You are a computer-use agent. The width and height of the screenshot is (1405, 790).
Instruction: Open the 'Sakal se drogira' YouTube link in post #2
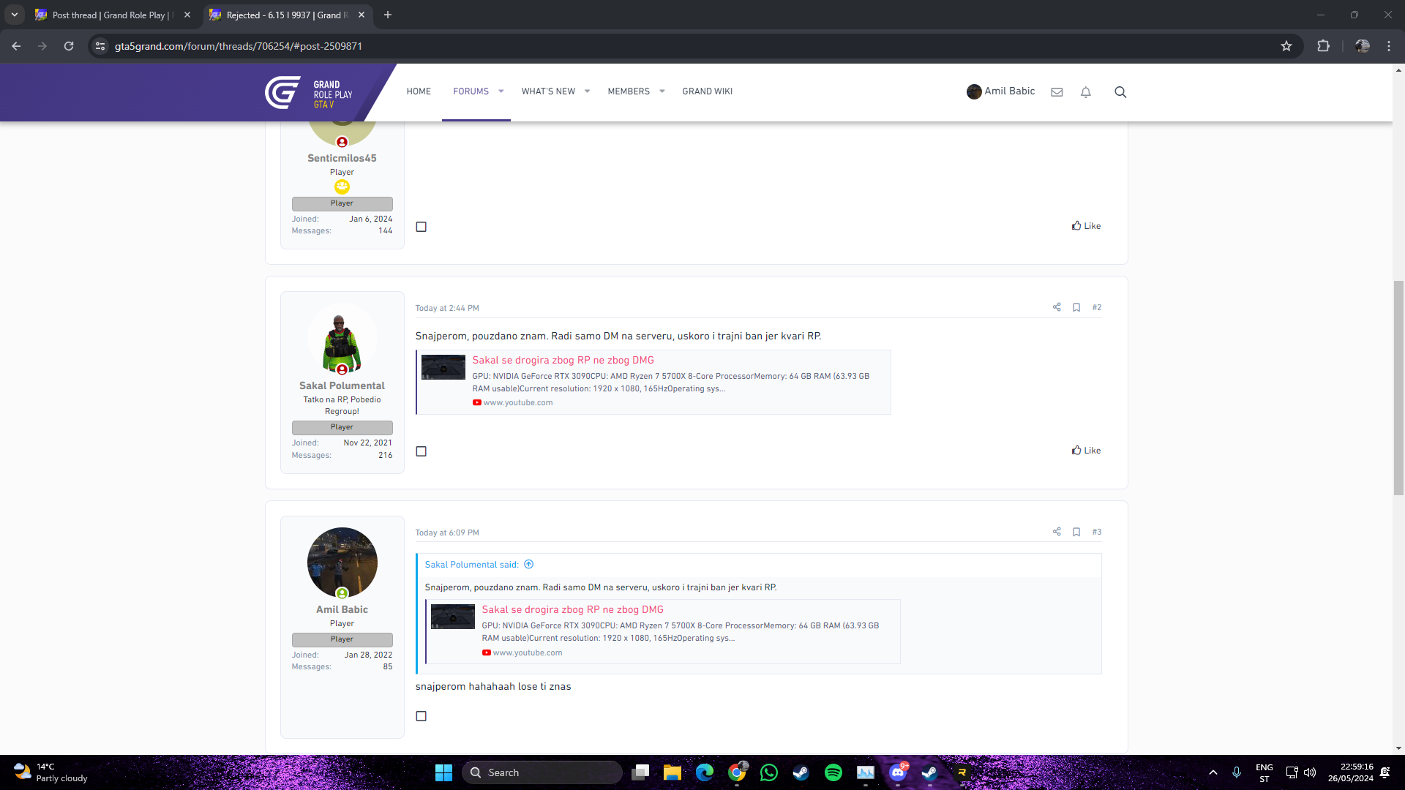[x=563, y=360]
